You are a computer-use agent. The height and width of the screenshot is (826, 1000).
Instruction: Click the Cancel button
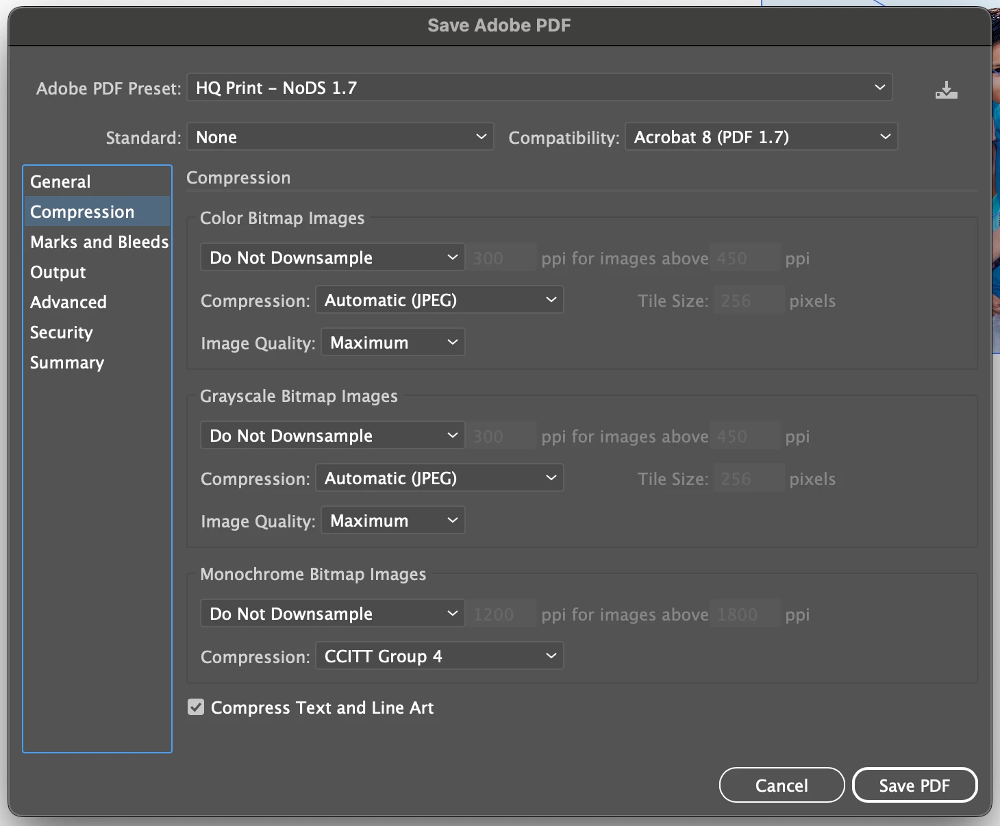click(782, 785)
